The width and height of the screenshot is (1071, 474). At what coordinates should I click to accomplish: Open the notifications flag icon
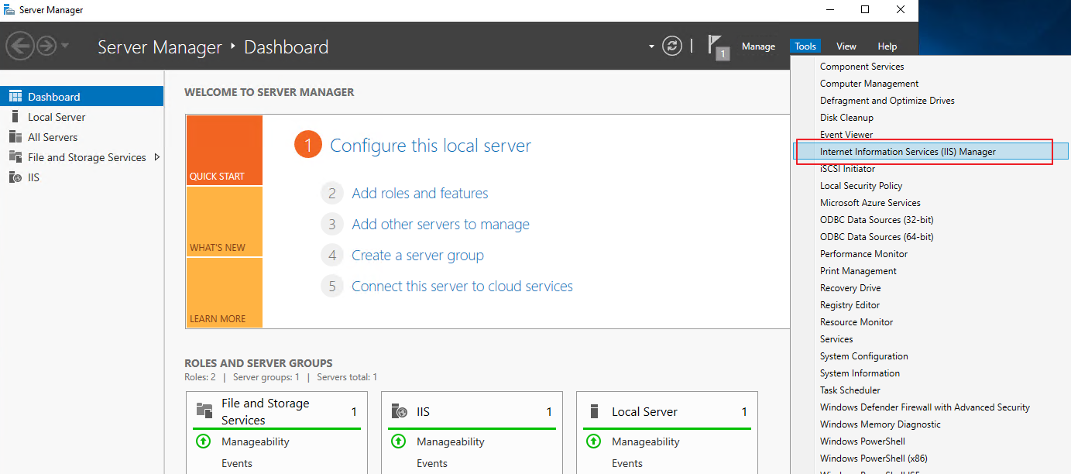click(718, 47)
